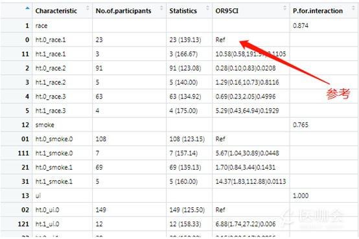Select the ui row P value 1.000
The image size is (359, 239).
[x=301, y=196]
